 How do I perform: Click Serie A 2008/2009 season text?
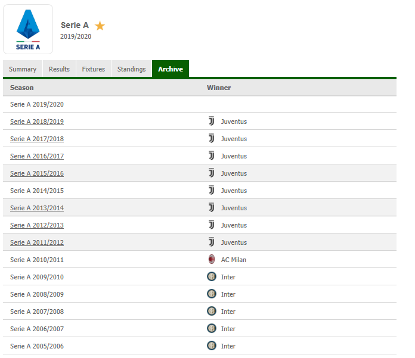(x=37, y=294)
